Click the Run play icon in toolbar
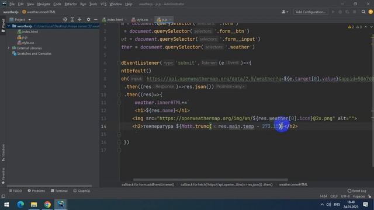The height and width of the screenshot is (210, 374). (x=333, y=12)
